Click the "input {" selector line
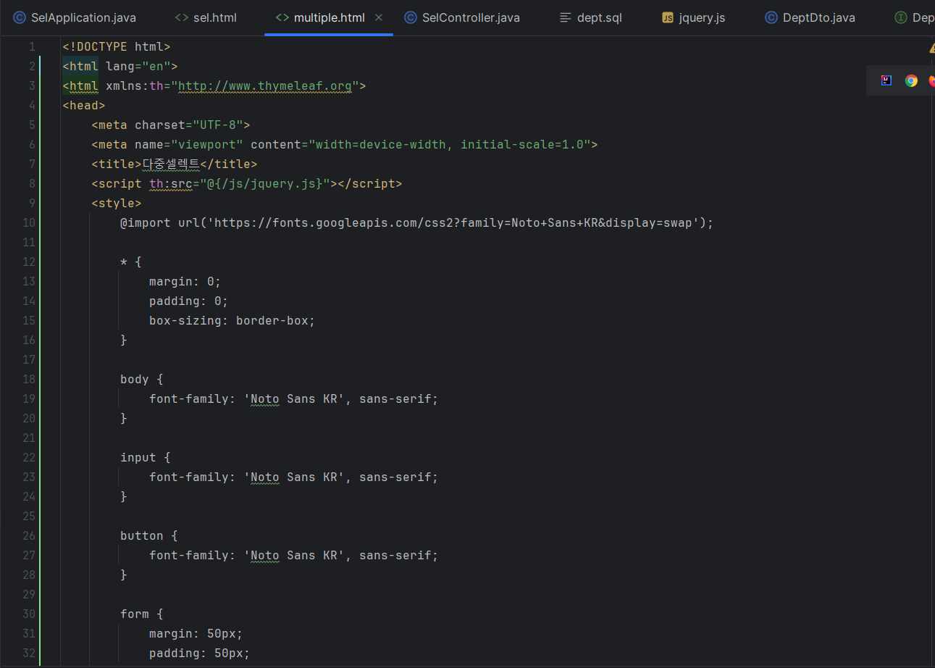The width and height of the screenshot is (935, 668). [x=146, y=458]
